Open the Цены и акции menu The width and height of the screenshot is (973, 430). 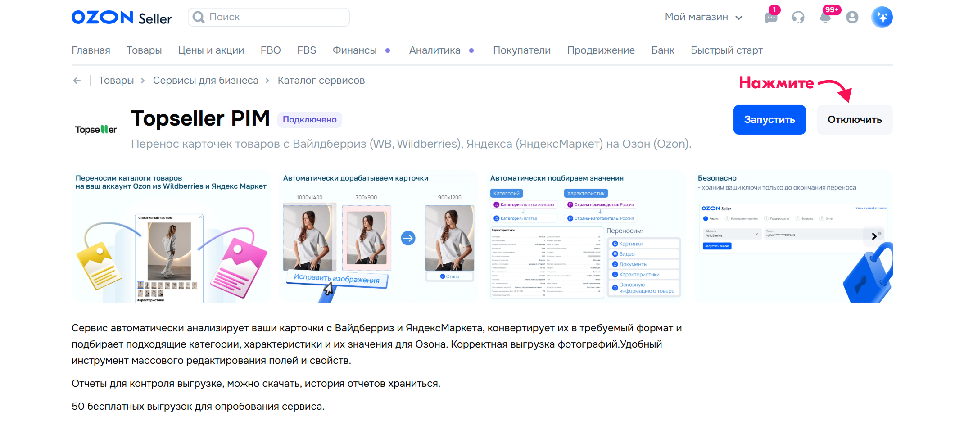click(211, 50)
